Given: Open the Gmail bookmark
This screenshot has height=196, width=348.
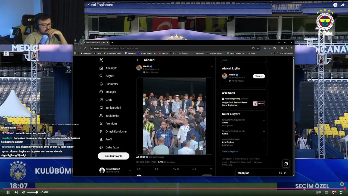Looking at the screenshot, I should (251, 53).
